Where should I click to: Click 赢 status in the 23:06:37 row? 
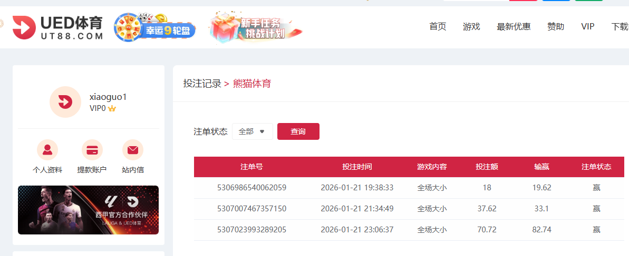596,230
